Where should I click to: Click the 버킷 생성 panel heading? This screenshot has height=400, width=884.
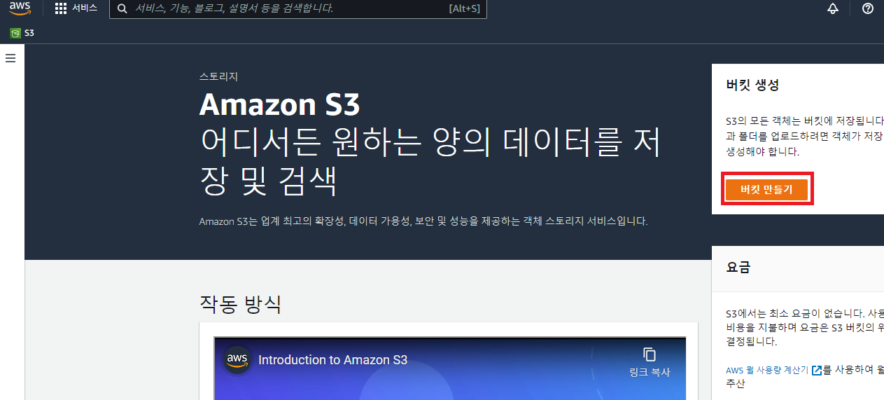pos(752,85)
